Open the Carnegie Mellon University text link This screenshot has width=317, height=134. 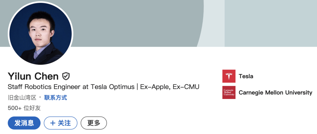[x=275, y=93]
